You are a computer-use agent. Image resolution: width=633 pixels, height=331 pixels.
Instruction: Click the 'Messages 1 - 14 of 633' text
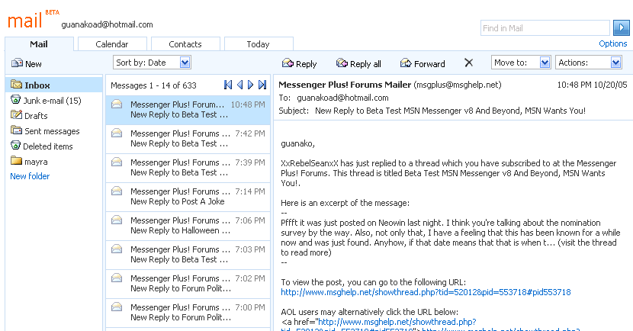click(x=153, y=85)
